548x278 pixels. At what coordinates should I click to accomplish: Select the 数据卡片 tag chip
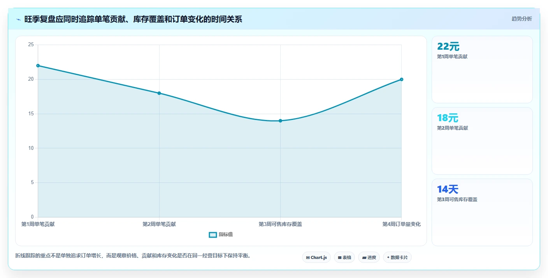[397, 257]
